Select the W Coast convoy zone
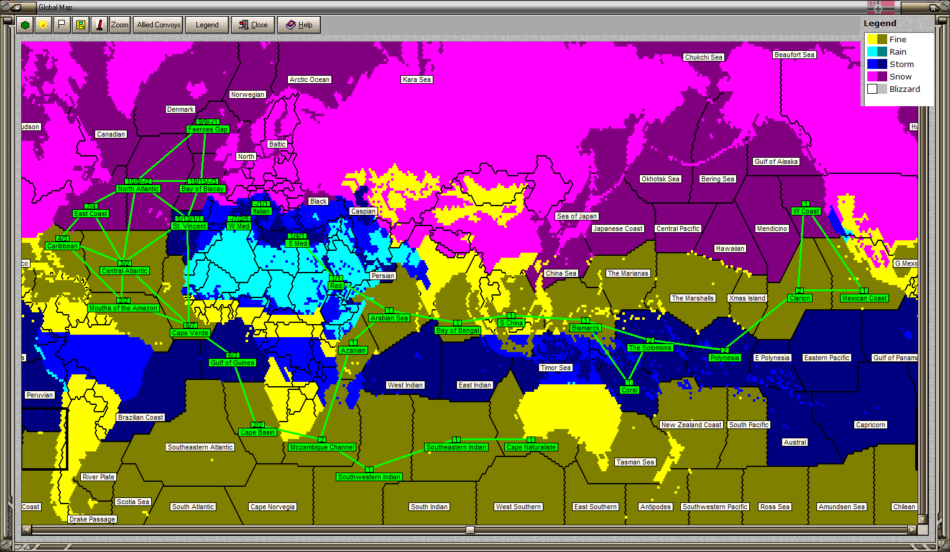 [806, 211]
